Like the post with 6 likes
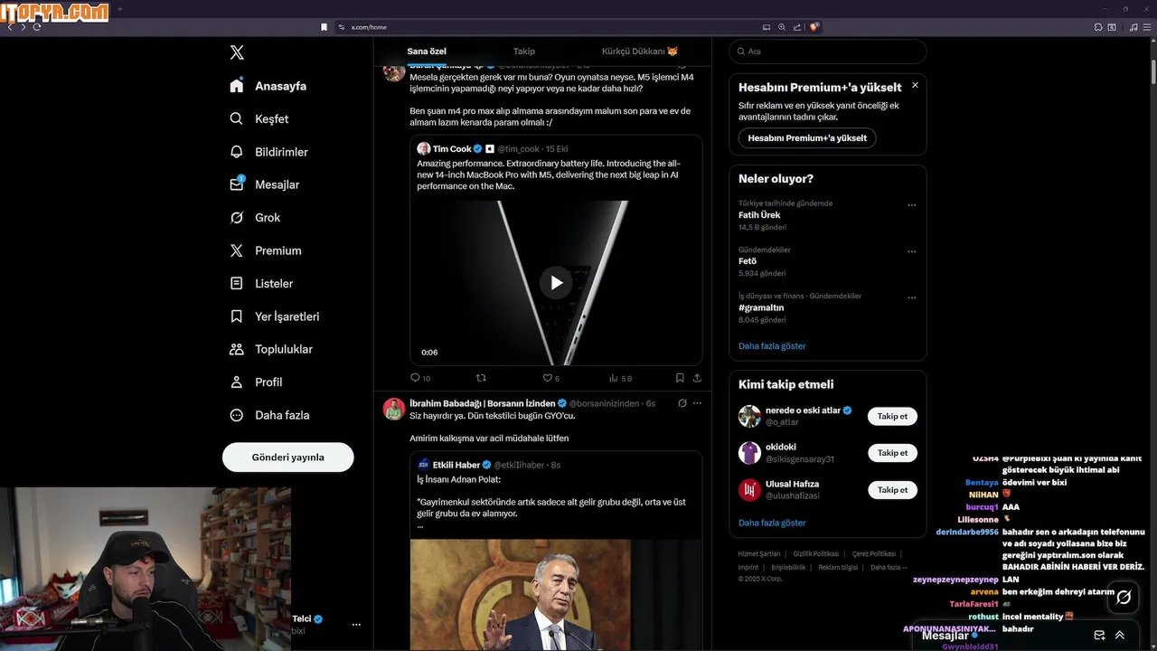Image resolution: width=1157 pixels, height=651 pixels. click(x=550, y=378)
